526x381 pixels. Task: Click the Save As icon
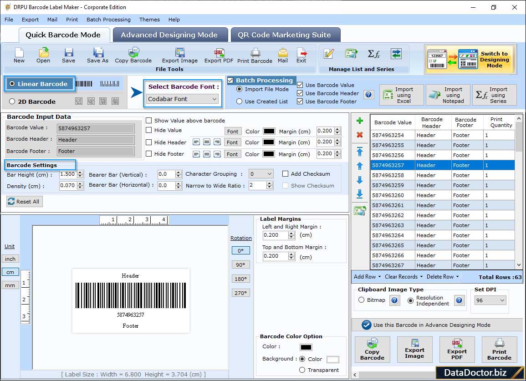tap(97, 56)
